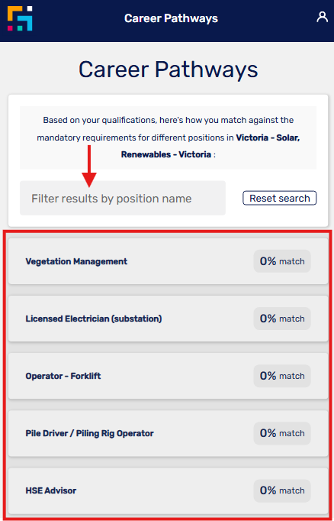Click the Pile Driver 0% match badge
This screenshot has height=521, width=334.
point(282,433)
